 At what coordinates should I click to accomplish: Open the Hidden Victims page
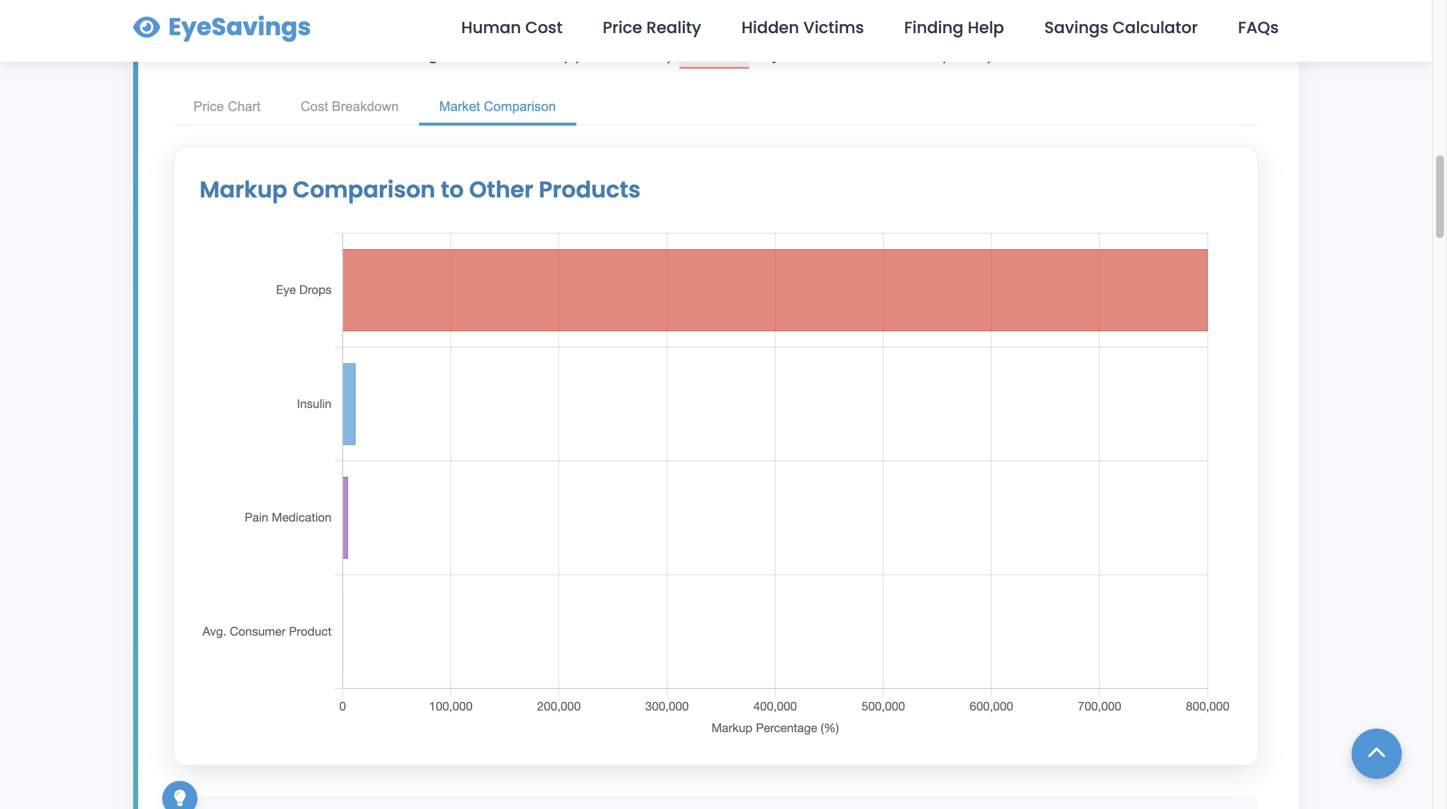[801, 28]
